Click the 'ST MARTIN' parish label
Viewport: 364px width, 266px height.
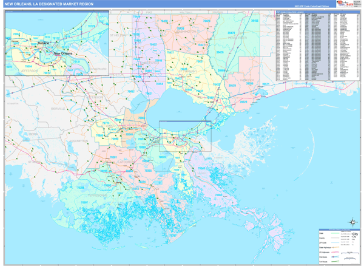(x=13, y=103)
